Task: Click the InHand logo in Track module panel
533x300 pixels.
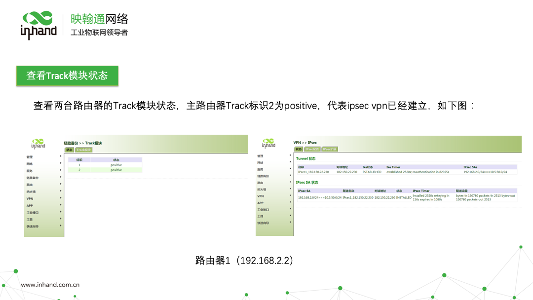Action: (x=38, y=144)
